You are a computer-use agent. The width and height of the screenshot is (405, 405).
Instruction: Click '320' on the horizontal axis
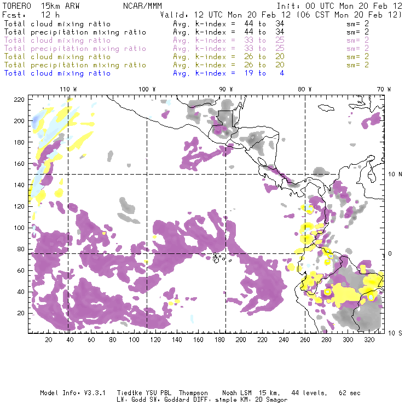369,340
